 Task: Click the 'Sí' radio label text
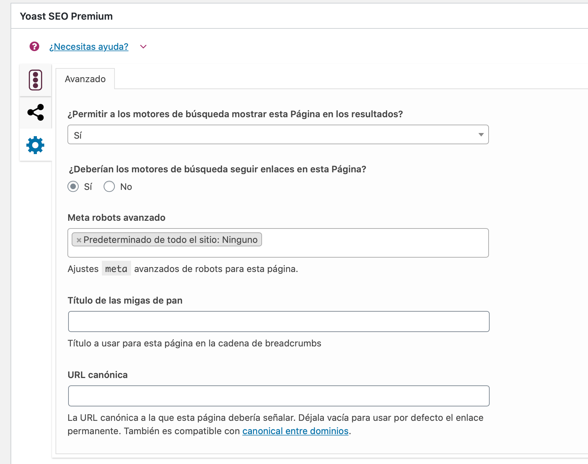coord(88,187)
